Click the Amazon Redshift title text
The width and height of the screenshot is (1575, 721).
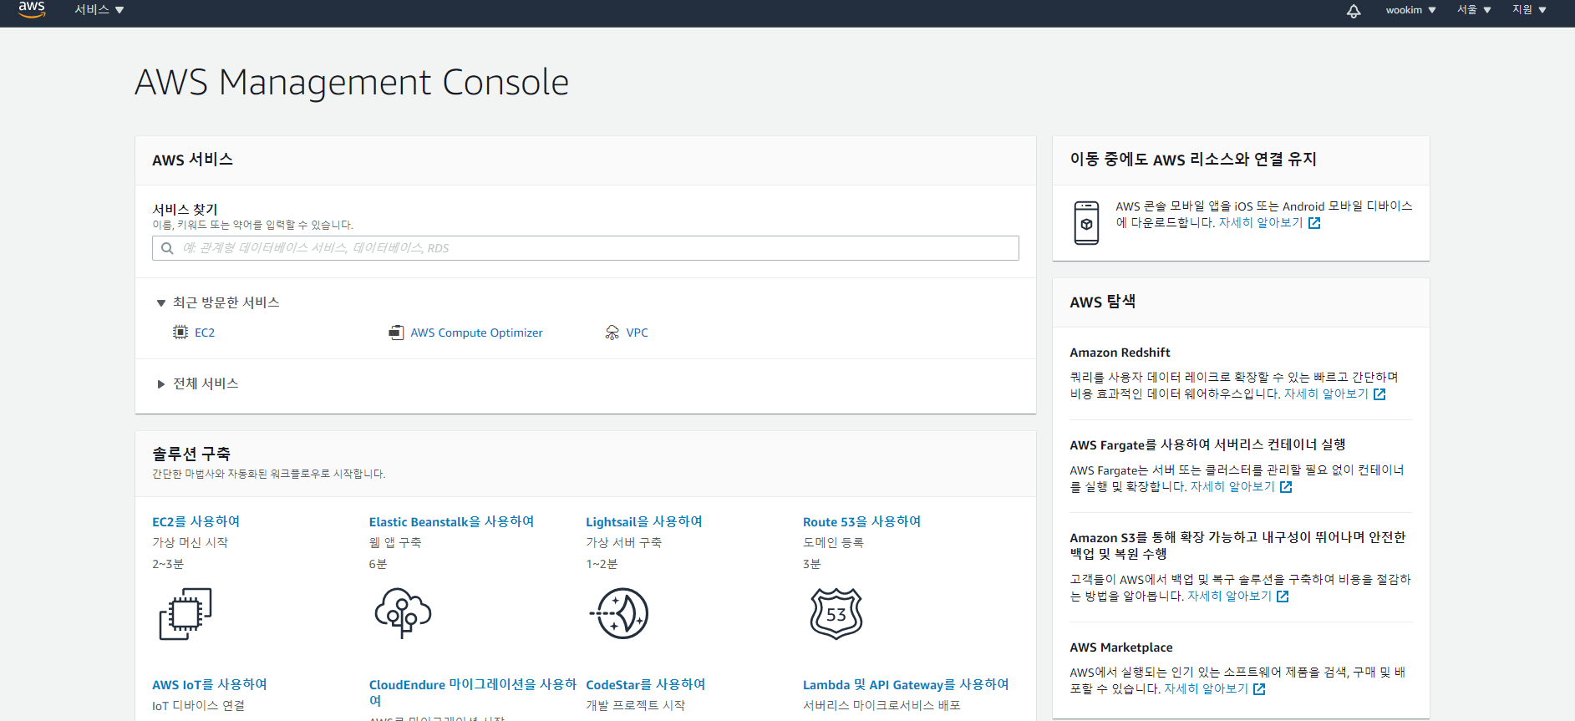[1120, 353]
